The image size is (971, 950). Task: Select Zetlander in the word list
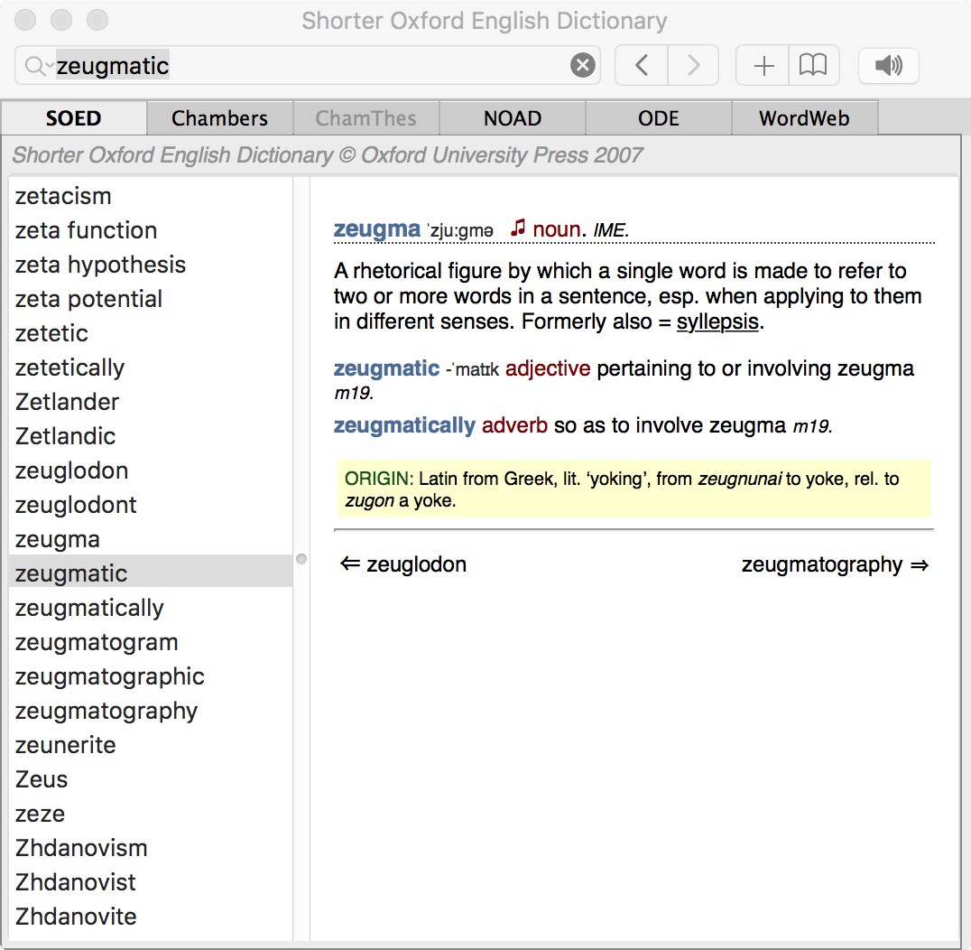[151, 402]
